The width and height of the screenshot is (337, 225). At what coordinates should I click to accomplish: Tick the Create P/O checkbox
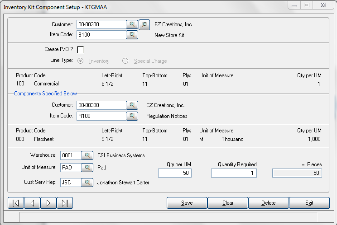(x=80, y=50)
